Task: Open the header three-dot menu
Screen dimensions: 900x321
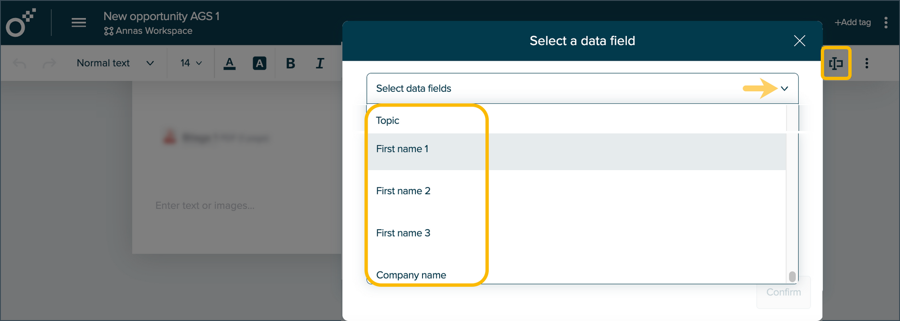Action: [886, 22]
